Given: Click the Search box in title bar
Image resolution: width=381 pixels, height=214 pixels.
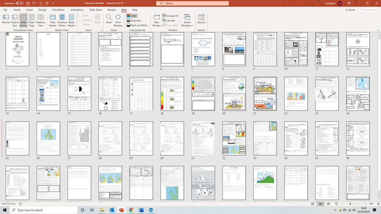Looking at the screenshot, I should point(192,3).
